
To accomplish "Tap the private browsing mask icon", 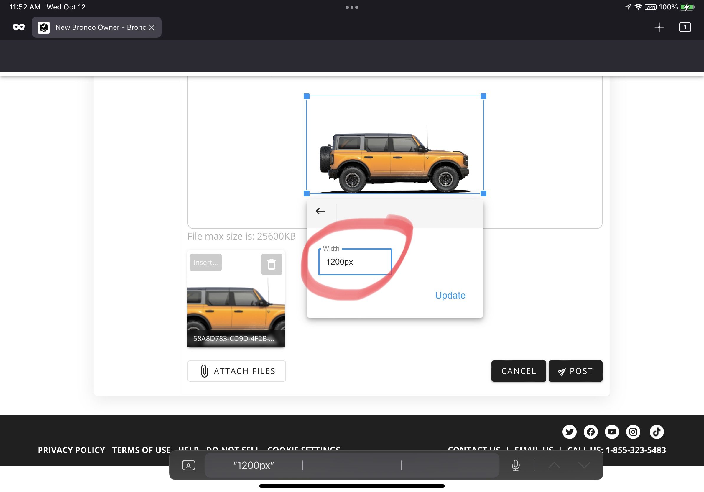I will (x=19, y=27).
